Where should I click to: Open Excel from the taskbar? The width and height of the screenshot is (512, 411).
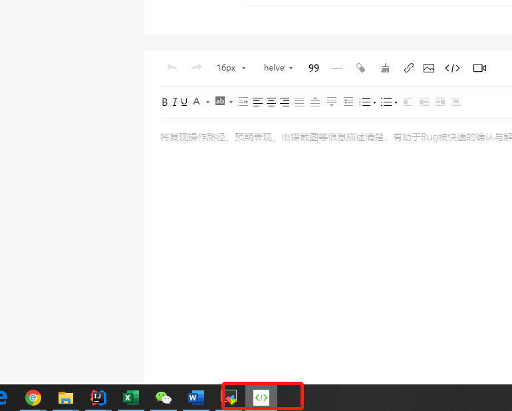tap(131, 398)
